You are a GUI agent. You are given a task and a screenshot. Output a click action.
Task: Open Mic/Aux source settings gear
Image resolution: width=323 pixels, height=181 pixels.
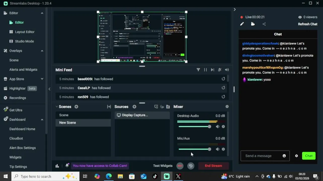coord(223,149)
